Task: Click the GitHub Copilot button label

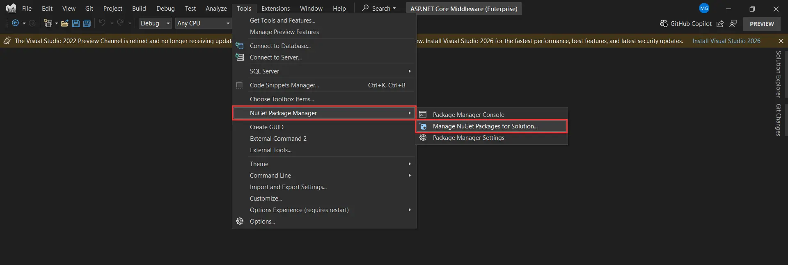Action: click(x=691, y=24)
